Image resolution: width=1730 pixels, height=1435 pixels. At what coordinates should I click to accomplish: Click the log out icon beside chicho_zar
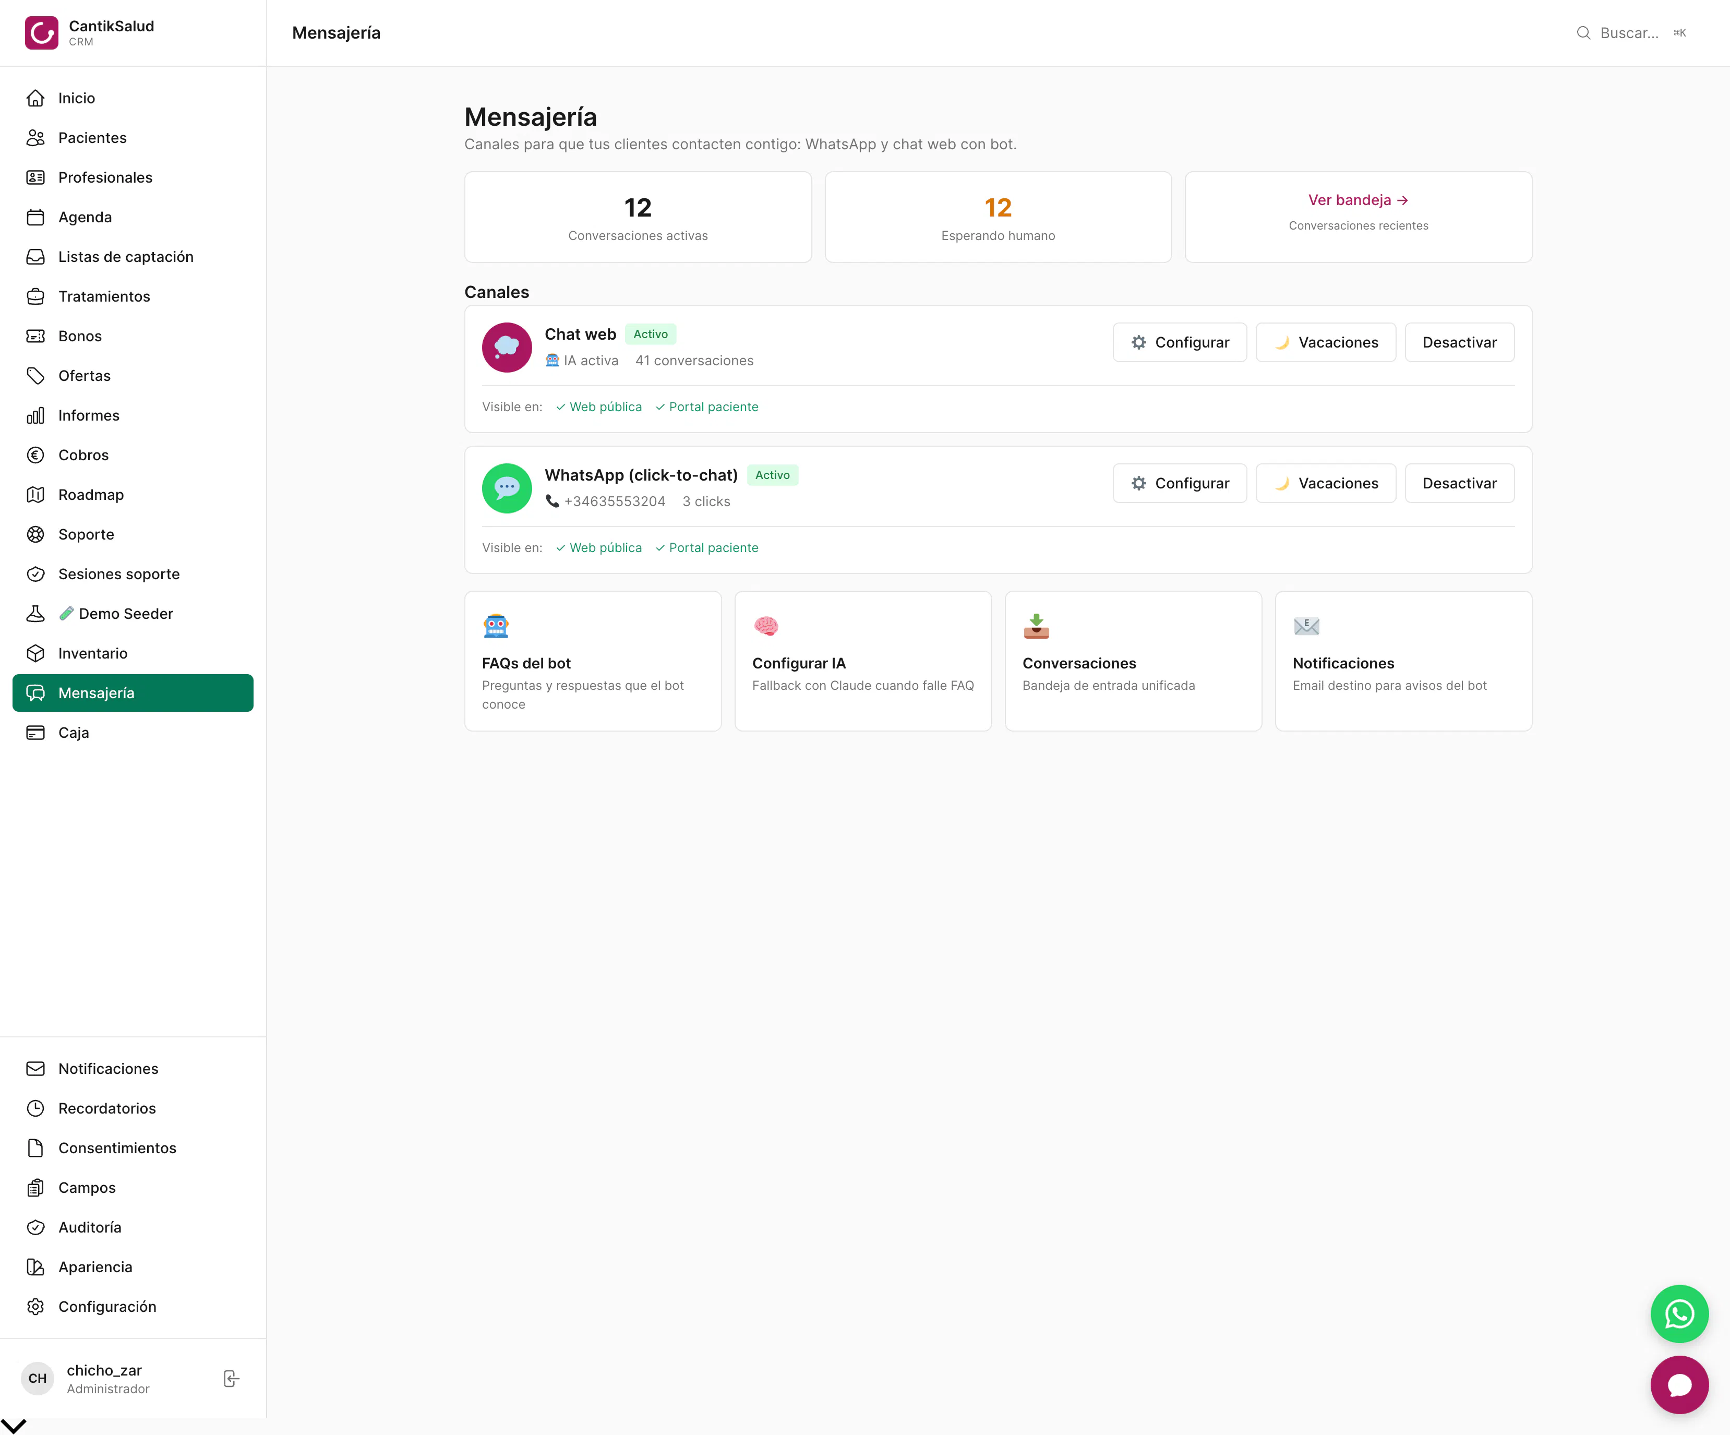click(232, 1378)
